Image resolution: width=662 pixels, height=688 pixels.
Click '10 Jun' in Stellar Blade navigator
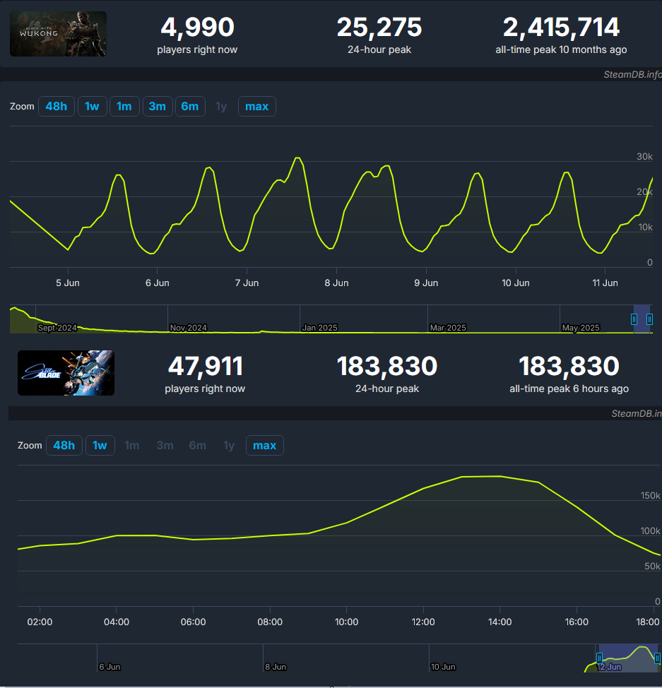tap(443, 667)
